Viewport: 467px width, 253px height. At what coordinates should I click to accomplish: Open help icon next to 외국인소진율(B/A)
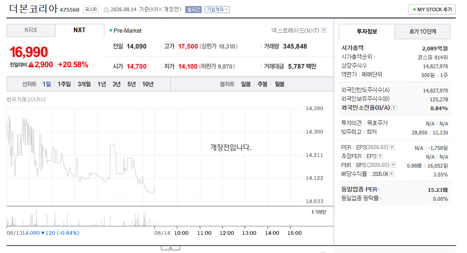click(x=394, y=107)
